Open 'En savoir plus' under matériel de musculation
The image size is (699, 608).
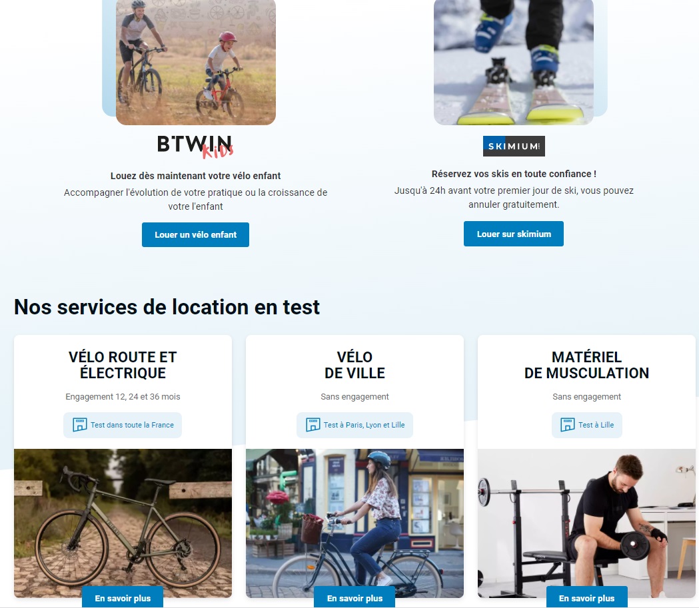[x=586, y=598]
